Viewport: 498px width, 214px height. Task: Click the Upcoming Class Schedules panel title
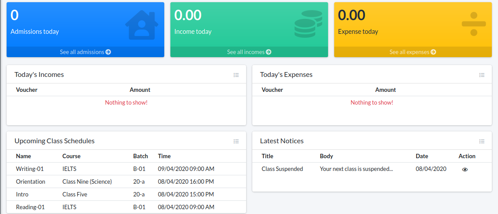pos(55,141)
